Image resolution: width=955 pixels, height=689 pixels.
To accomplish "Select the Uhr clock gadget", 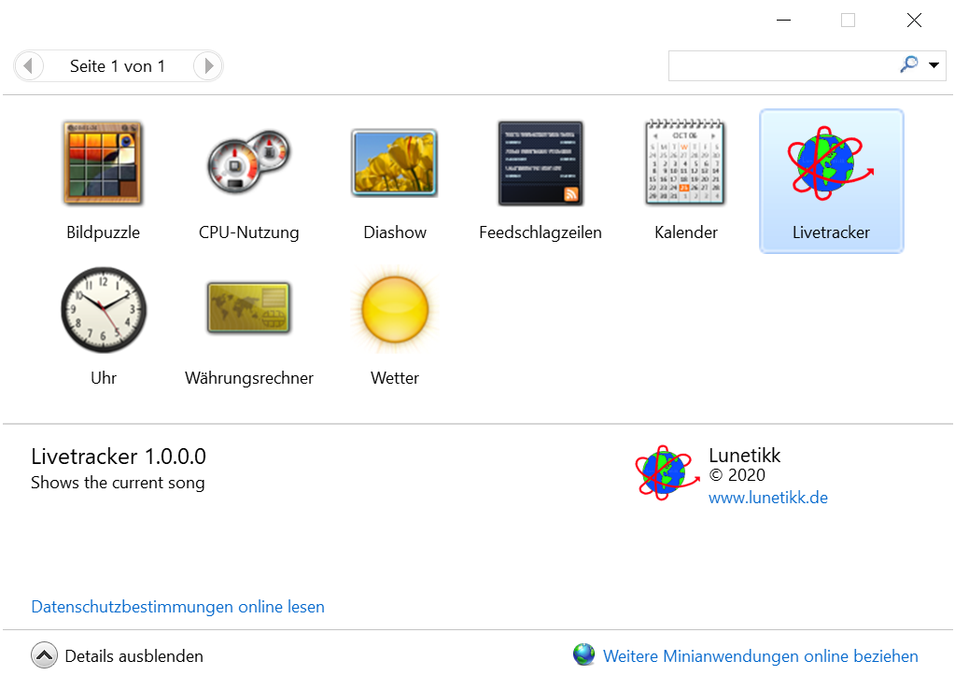I will click(x=103, y=309).
